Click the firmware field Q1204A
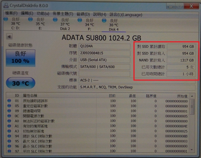 tap(104, 46)
